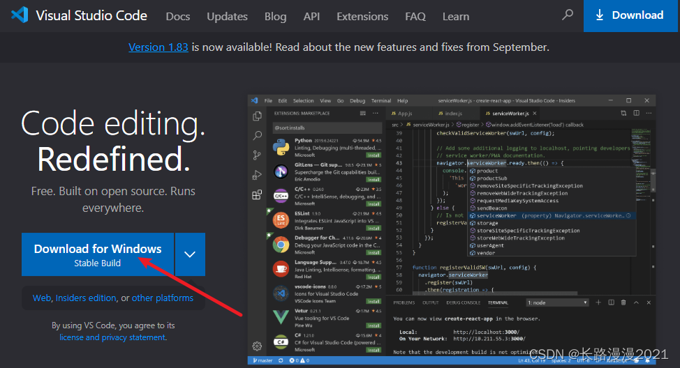Click Download for Windows Stable Build
Viewport: 680px width, 368px height.
98,254
